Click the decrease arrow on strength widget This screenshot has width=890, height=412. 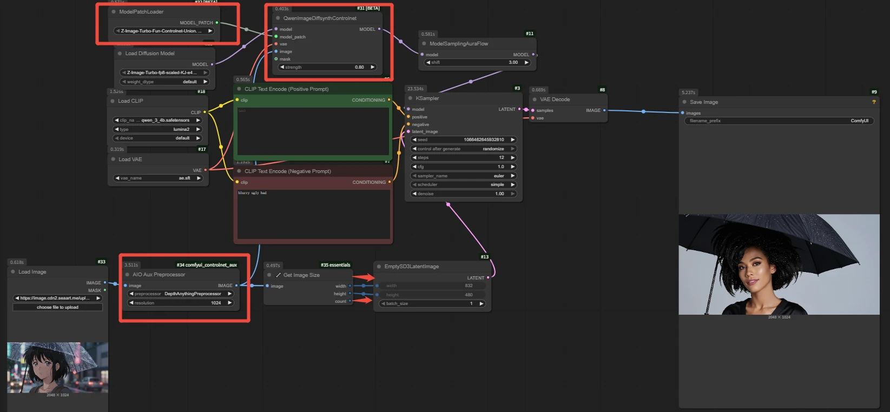pyautogui.click(x=282, y=67)
